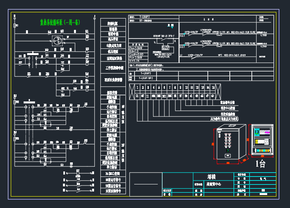
Task: Click the 控制电源 label in legend column
Action: pyautogui.click(x=113, y=24)
